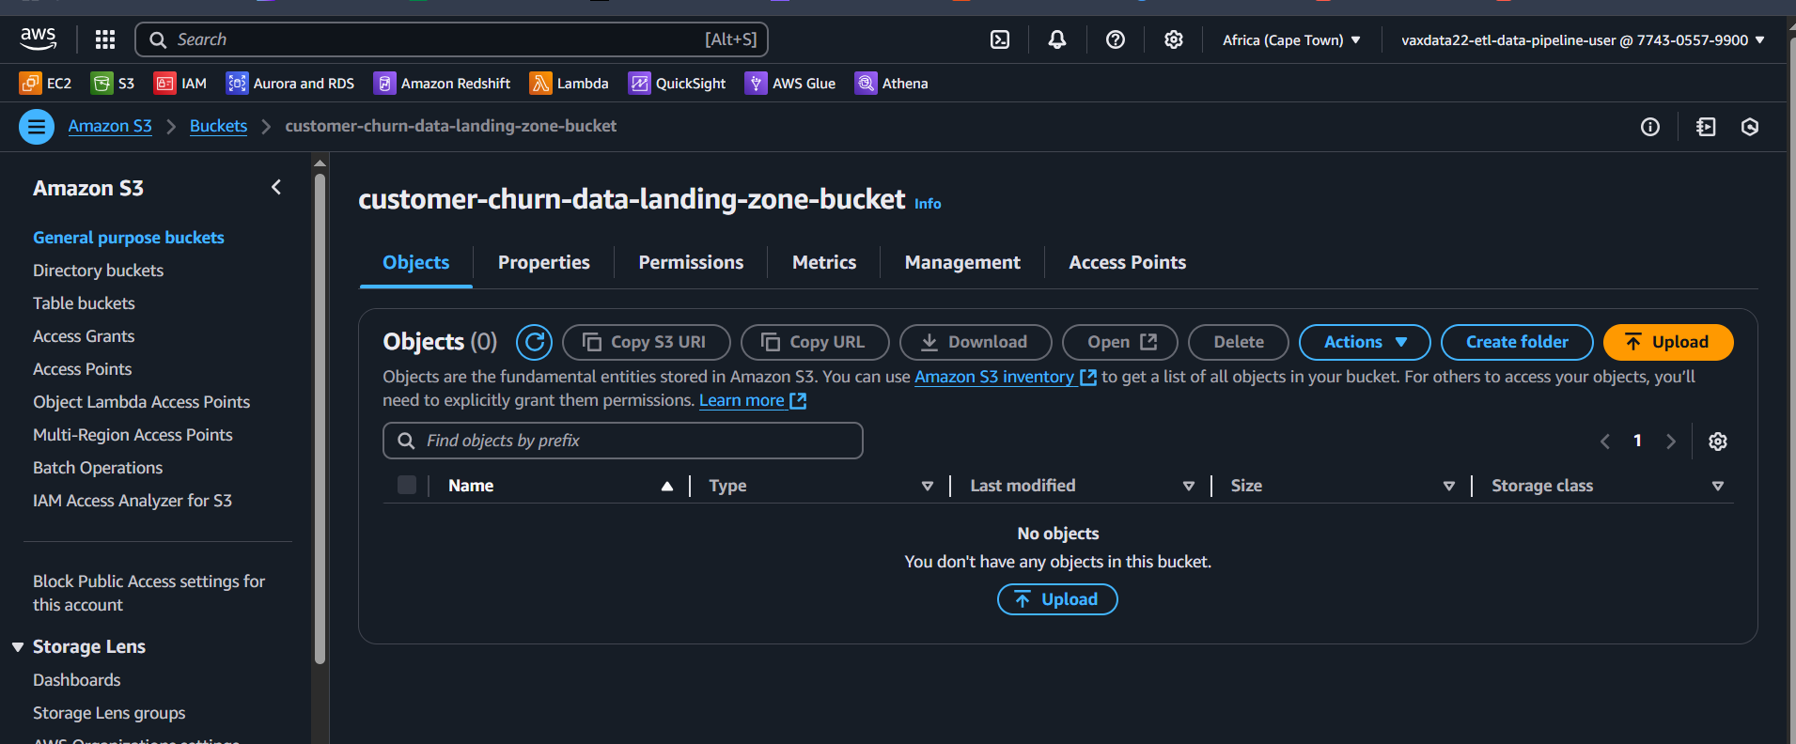The height and width of the screenshot is (744, 1796).
Task: Click the AWS logo home icon
Action: click(38, 39)
